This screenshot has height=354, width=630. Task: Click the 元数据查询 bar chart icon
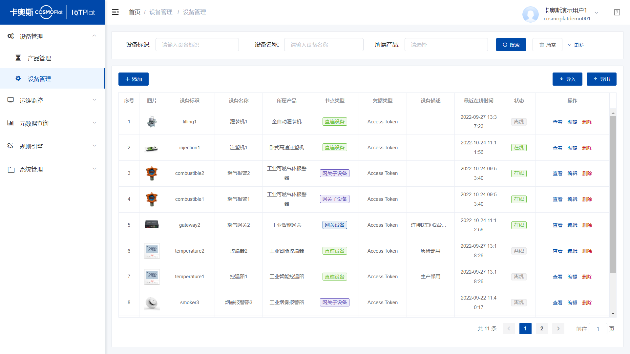tap(10, 123)
